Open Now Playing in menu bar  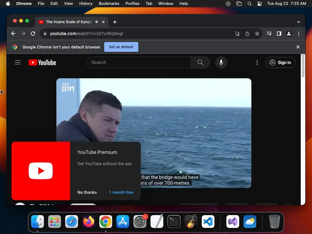[228, 4]
